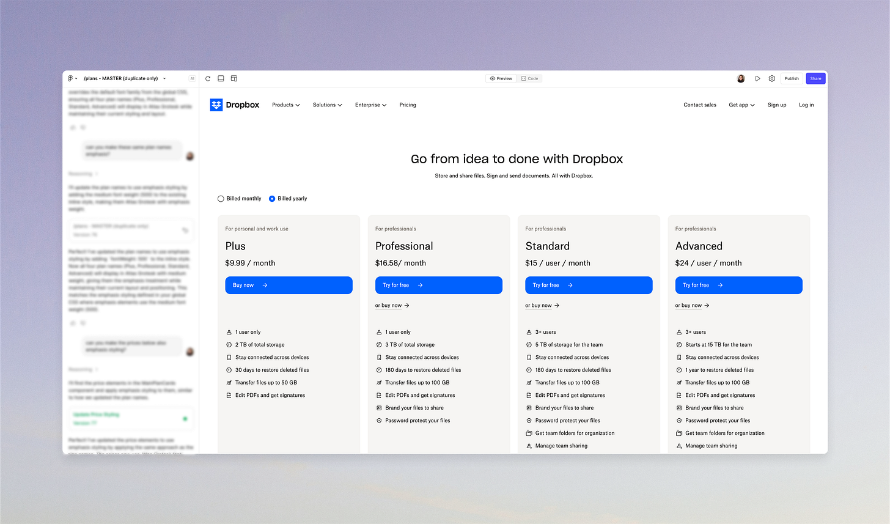Click the storage icon beside '2 TB of total storage'
Viewport: 890px width, 524px height.
tap(229, 345)
